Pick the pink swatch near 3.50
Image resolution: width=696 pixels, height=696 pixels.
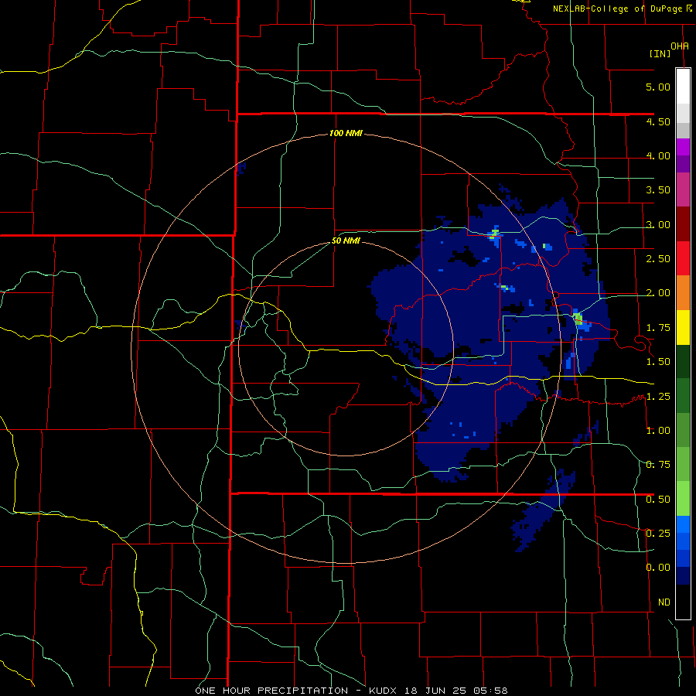tap(683, 190)
